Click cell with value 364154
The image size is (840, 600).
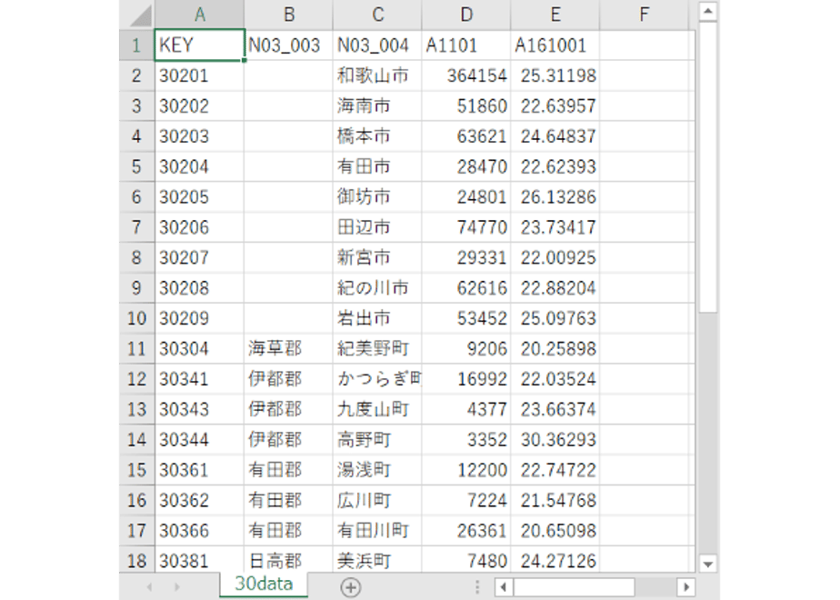click(466, 75)
